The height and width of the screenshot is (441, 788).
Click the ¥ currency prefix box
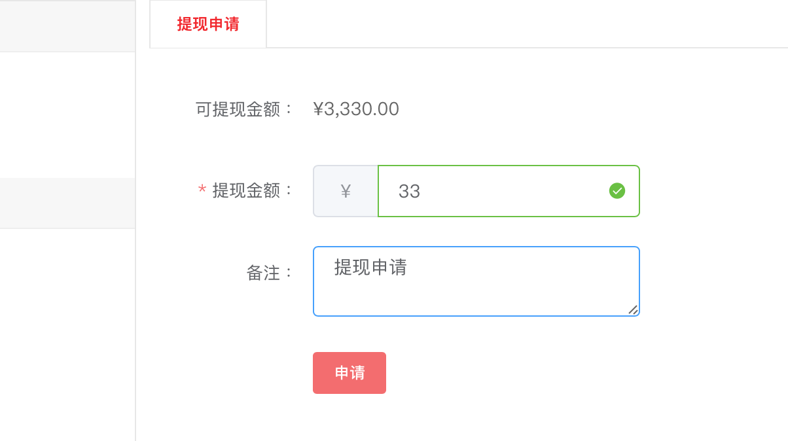coord(346,191)
